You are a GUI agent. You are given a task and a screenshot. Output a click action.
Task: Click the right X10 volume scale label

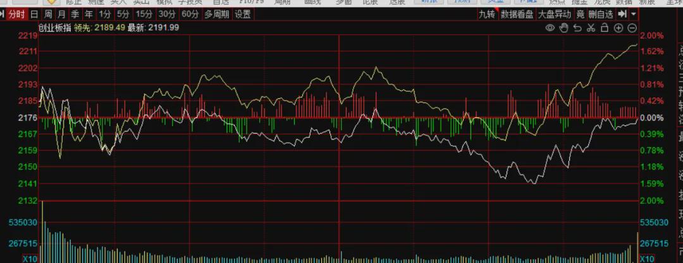[647, 259]
